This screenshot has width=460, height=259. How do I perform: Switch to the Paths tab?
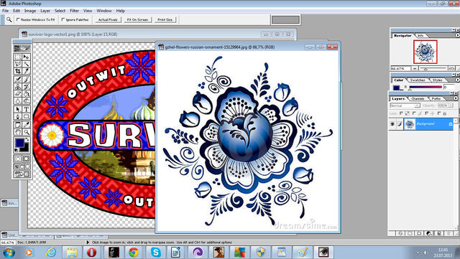coord(436,98)
